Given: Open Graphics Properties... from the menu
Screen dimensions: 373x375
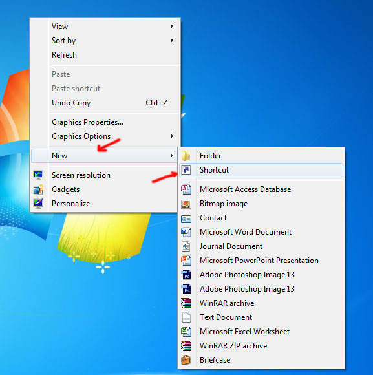Looking at the screenshot, I should [x=105, y=122].
